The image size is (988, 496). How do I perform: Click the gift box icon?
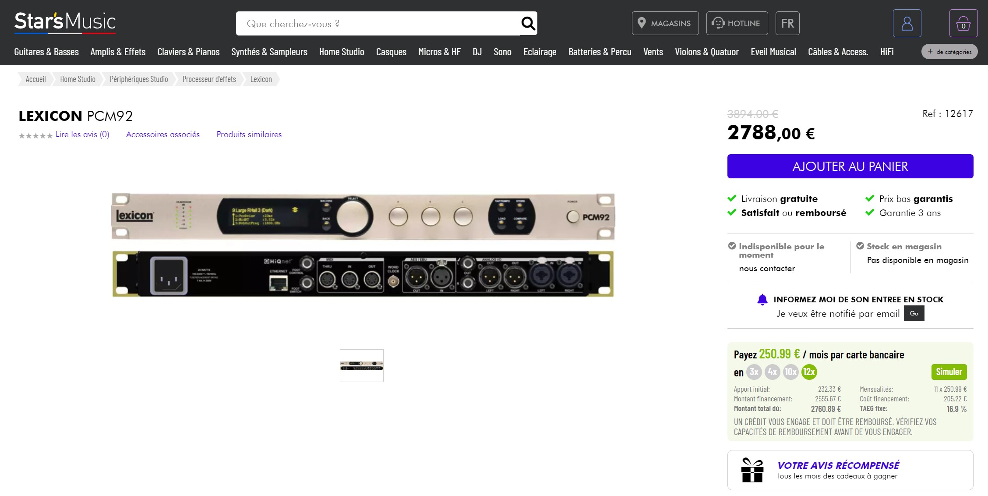pos(752,470)
